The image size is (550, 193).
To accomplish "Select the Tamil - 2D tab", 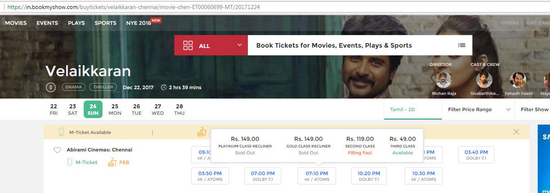I will [x=413, y=109].
